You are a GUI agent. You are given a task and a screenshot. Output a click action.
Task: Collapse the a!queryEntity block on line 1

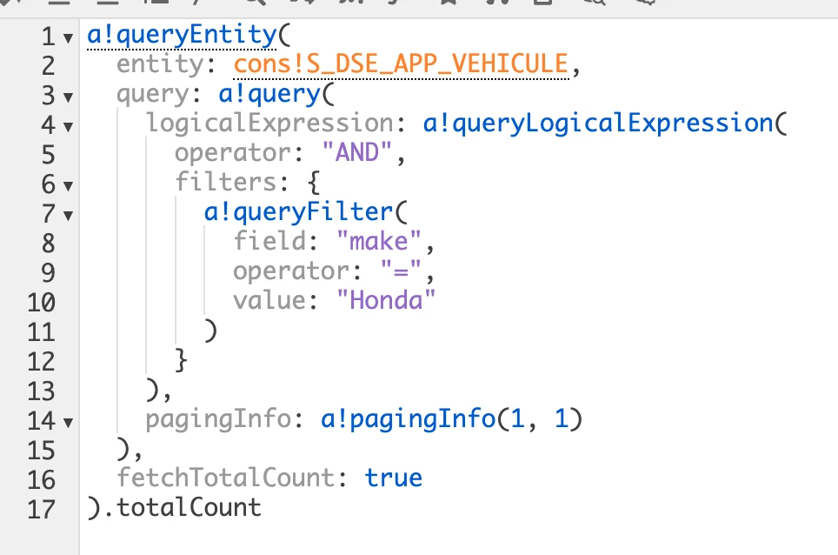point(68,38)
